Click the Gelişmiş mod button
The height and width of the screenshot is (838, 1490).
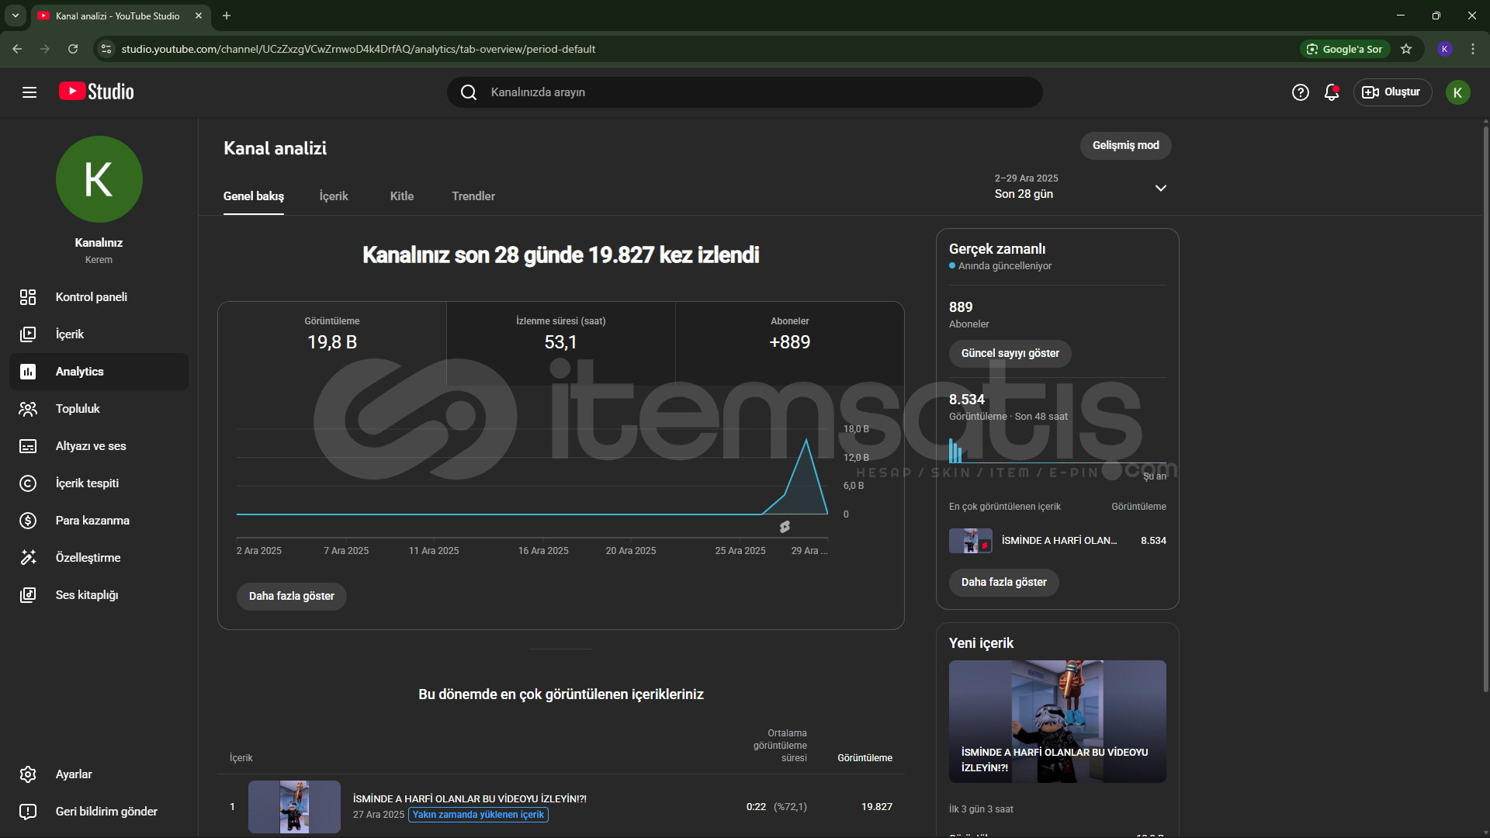(x=1125, y=146)
